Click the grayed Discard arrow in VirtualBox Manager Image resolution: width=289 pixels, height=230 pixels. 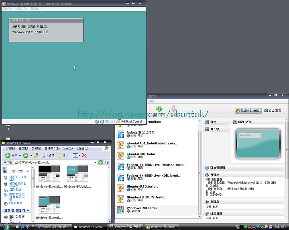[x=173, y=108]
